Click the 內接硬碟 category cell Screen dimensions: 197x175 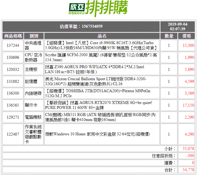click(34, 93)
